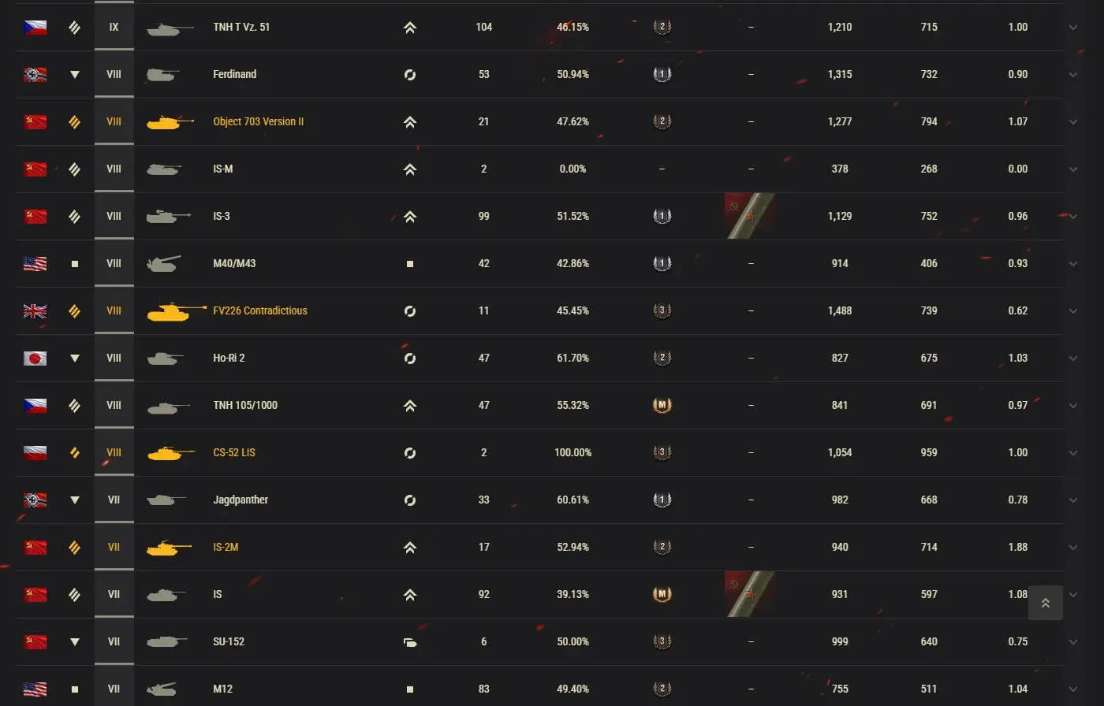
Task: Expand the Ferdinand row chevron
Action: click(1072, 75)
